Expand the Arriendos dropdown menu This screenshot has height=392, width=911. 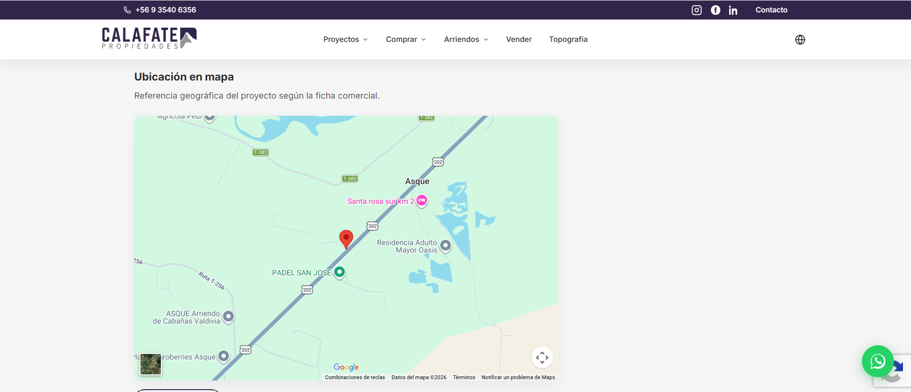pos(466,40)
